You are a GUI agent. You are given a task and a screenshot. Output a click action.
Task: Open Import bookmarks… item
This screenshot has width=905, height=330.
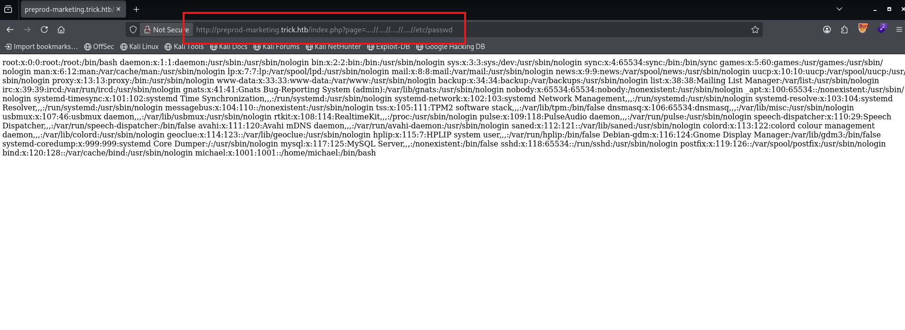pyautogui.click(x=41, y=47)
